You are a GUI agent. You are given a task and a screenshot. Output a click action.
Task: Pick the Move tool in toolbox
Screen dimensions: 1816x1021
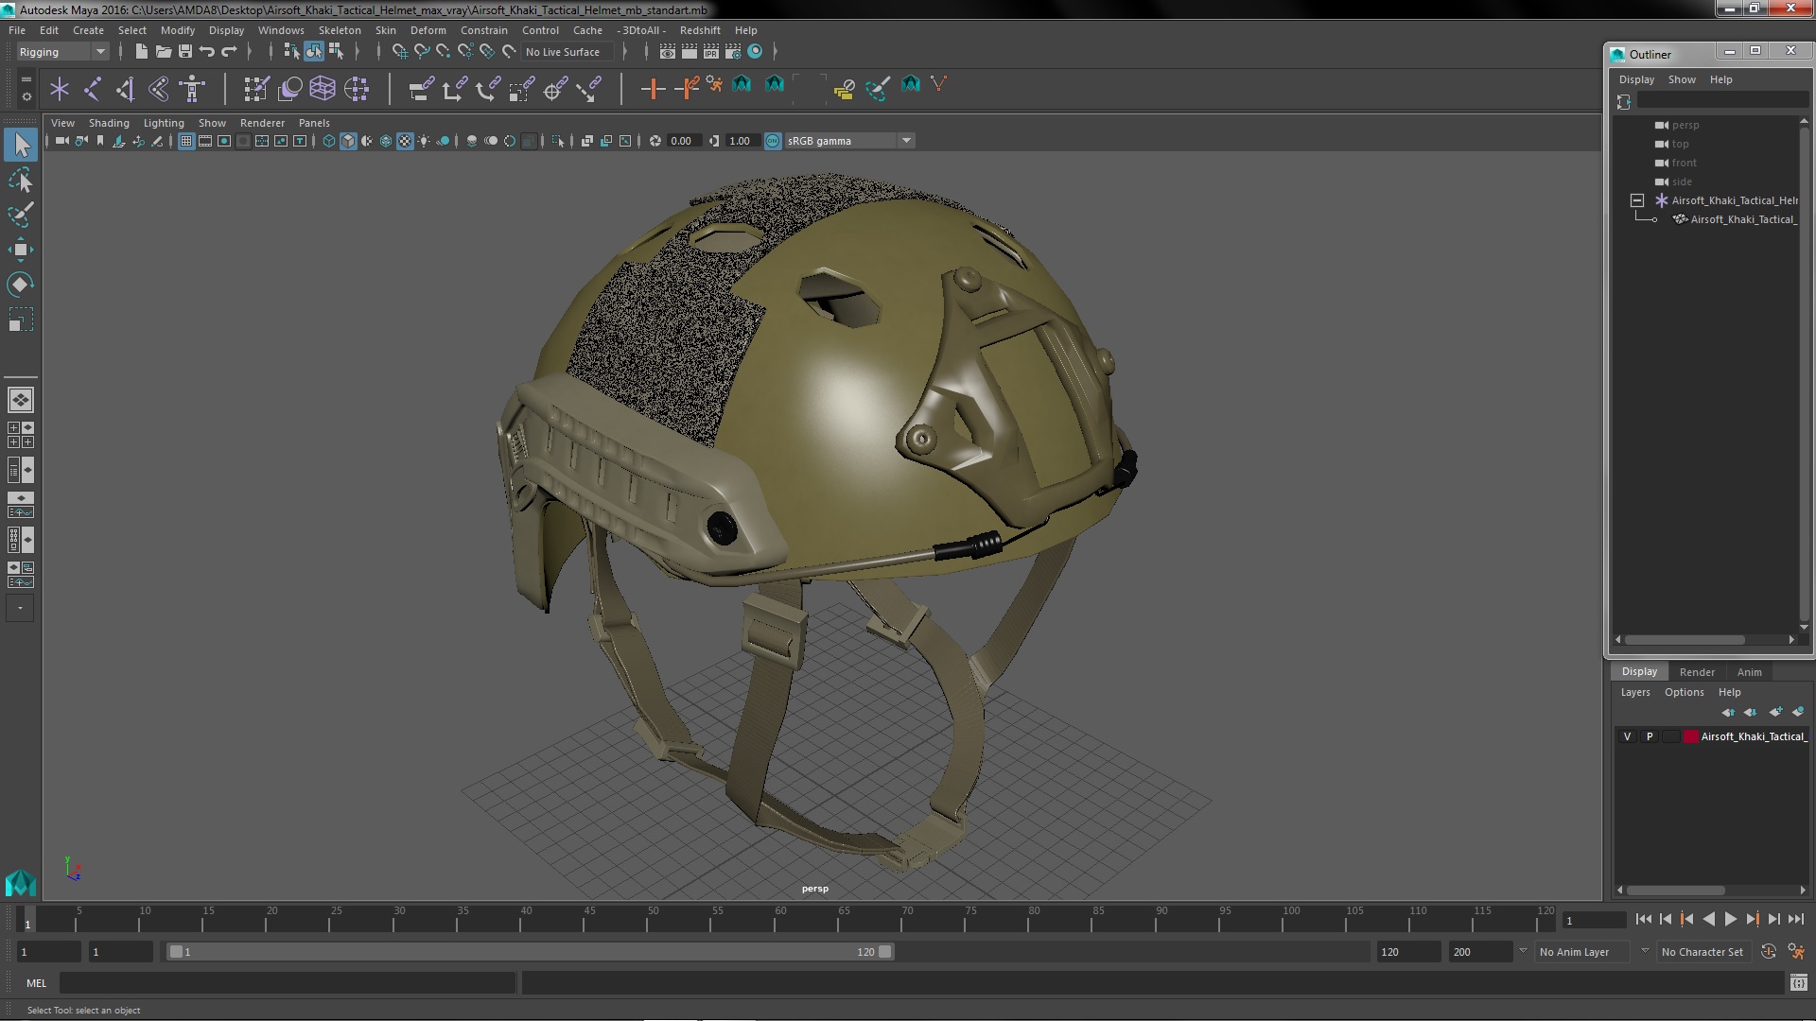pyautogui.click(x=21, y=250)
